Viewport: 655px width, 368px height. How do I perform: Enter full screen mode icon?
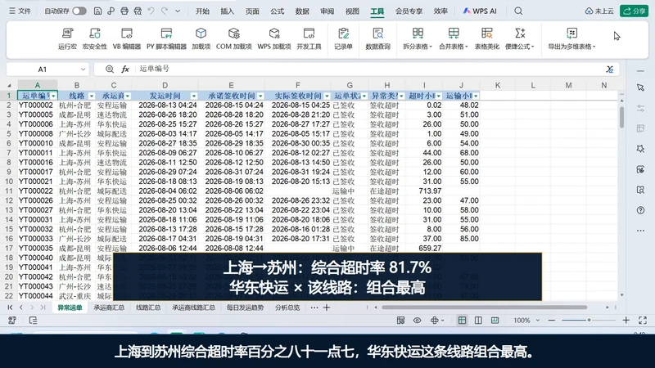(643, 320)
